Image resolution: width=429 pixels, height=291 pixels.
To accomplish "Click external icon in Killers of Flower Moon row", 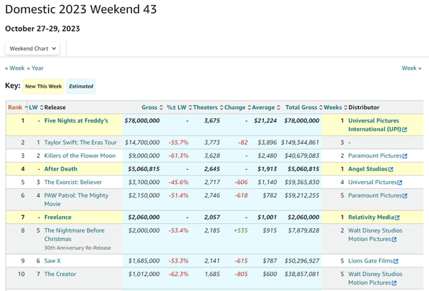I will [x=405, y=156].
